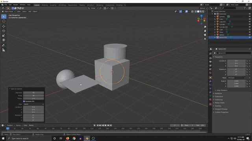
Task: Click the viewport pan hand icon
Action: [x=205, y=31]
